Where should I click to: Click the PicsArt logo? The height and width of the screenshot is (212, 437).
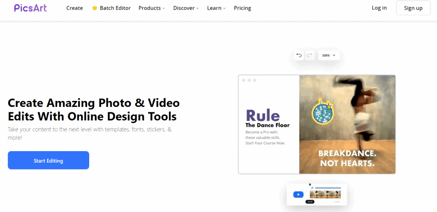pyautogui.click(x=30, y=8)
